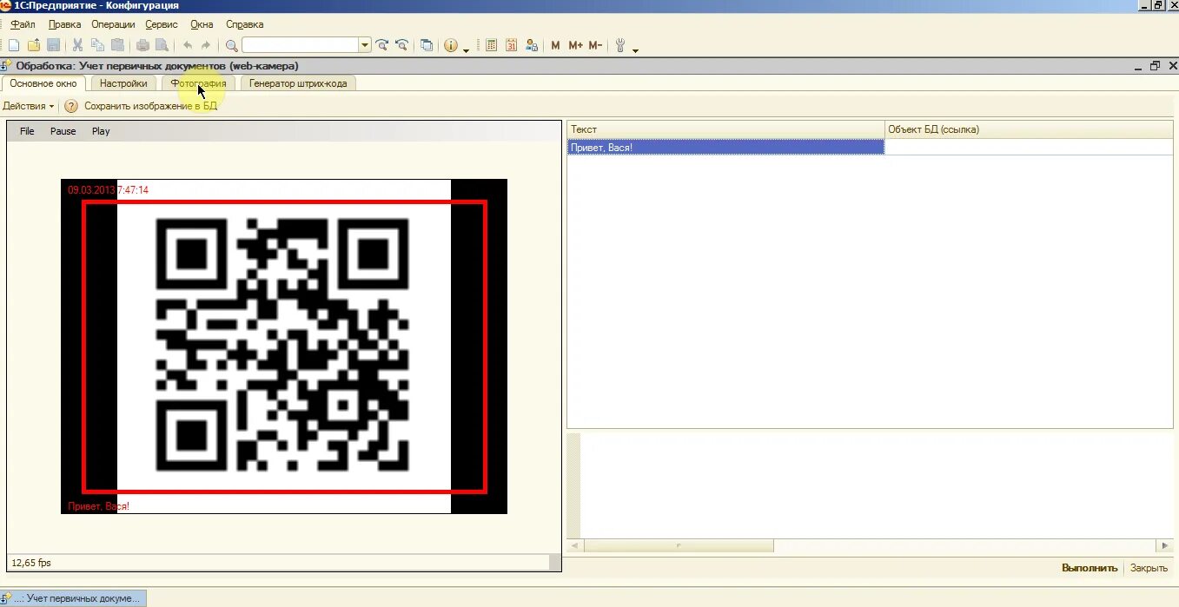Click the Windows list toolbar icon
This screenshot has width=1179, height=607.
click(x=427, y=45)
